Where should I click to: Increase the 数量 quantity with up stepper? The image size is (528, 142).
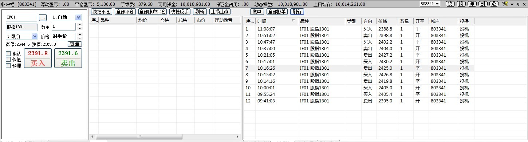80,25
